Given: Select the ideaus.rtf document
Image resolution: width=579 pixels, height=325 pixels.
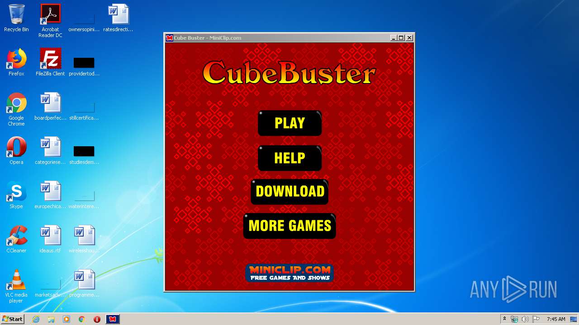Looking at the screenshot, I should coord(50,239).
